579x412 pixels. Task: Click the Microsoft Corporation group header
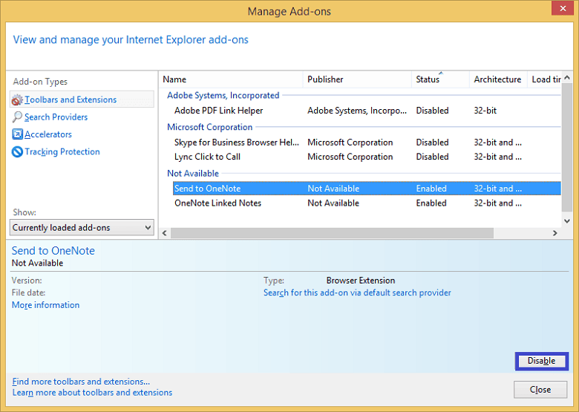[210, 127]
